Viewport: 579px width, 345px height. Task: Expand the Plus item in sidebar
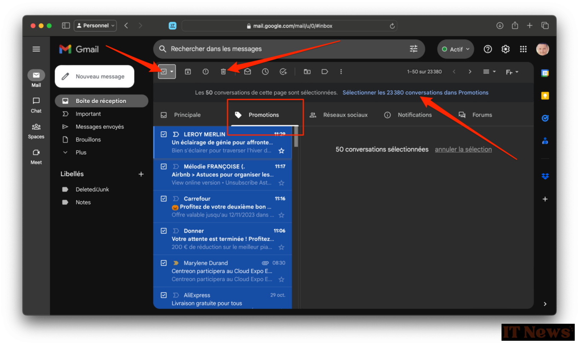point(81,153)
